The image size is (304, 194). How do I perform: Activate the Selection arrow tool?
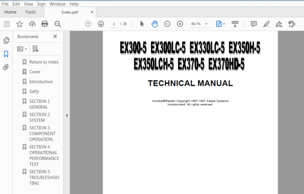[142, 24]
